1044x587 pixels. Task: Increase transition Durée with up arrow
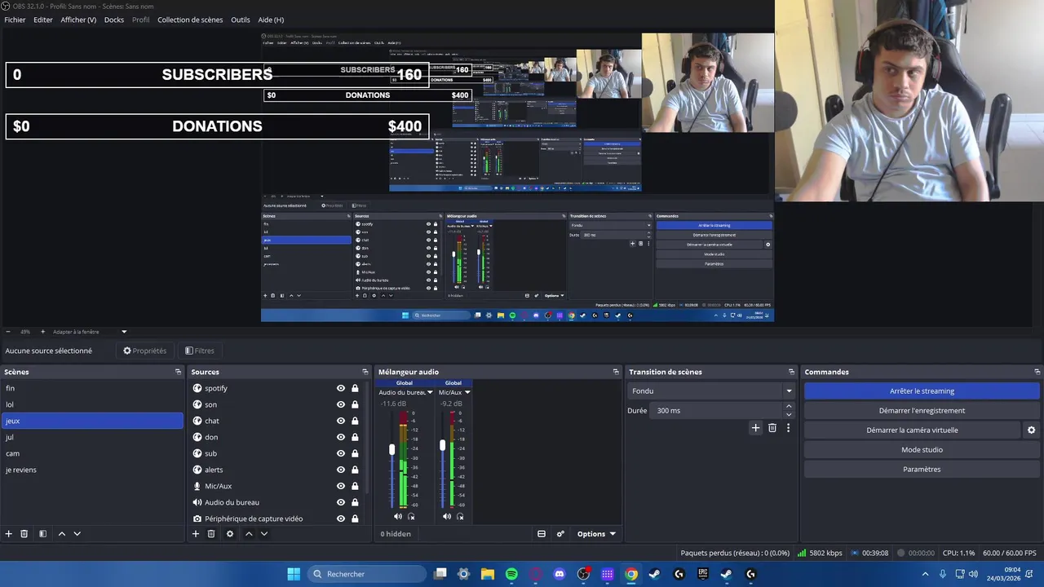pyautogui.click(x=789, y=407)
